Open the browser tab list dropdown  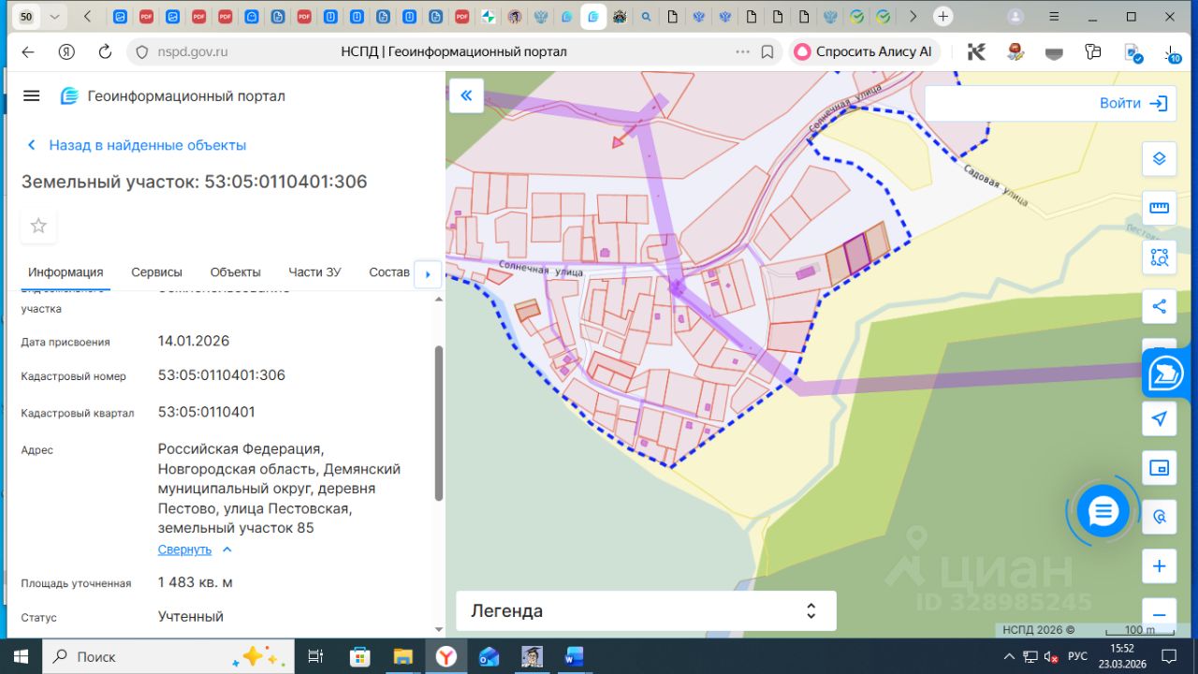55,17
